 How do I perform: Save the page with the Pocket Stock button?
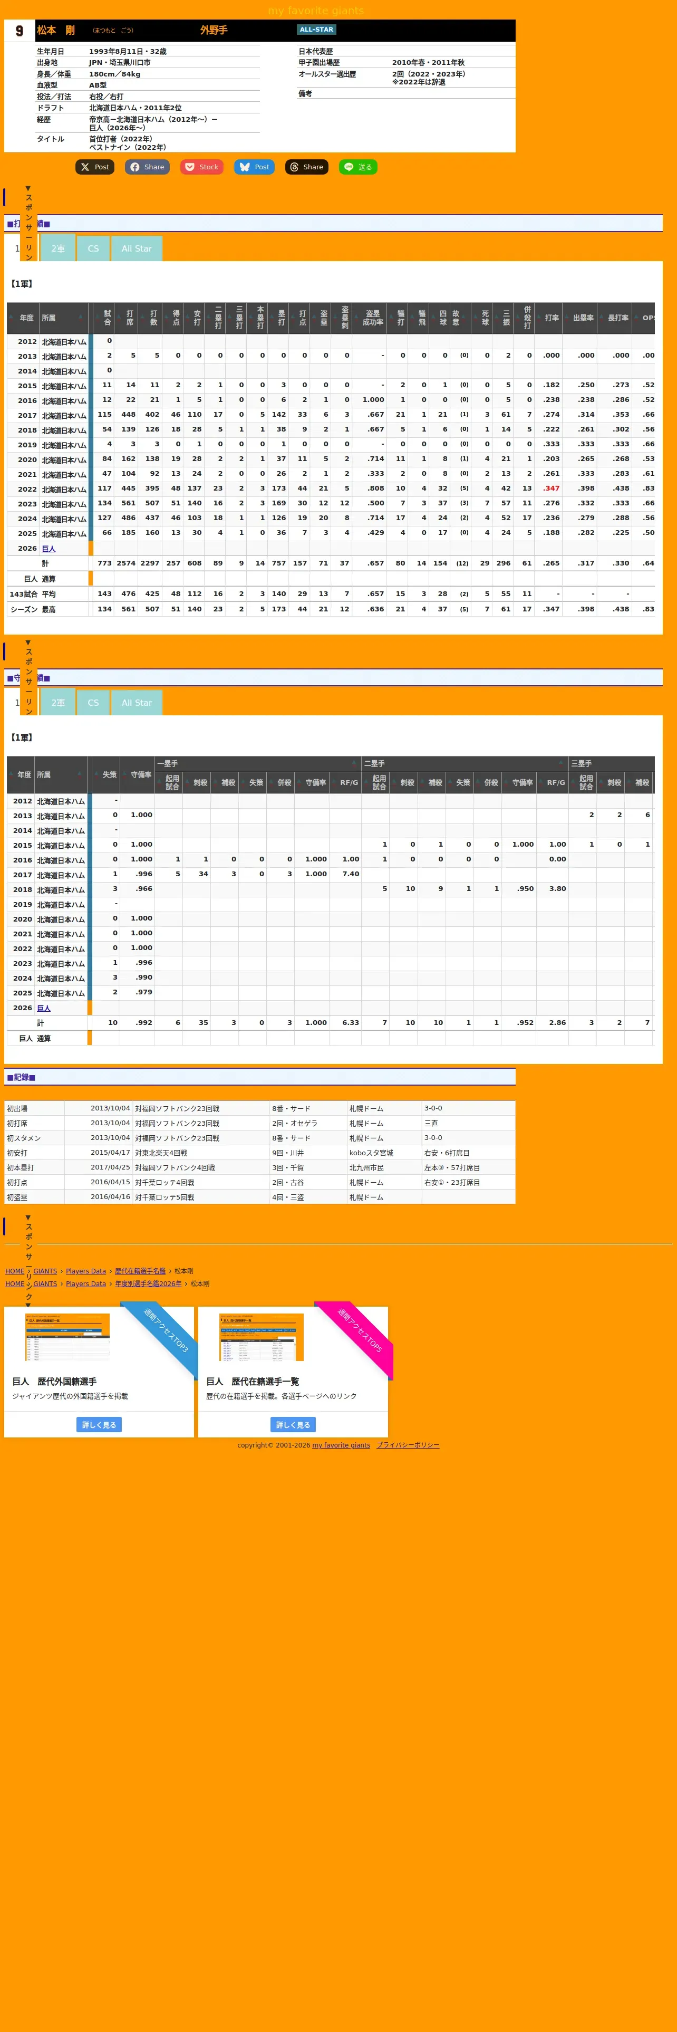(202, 167)
